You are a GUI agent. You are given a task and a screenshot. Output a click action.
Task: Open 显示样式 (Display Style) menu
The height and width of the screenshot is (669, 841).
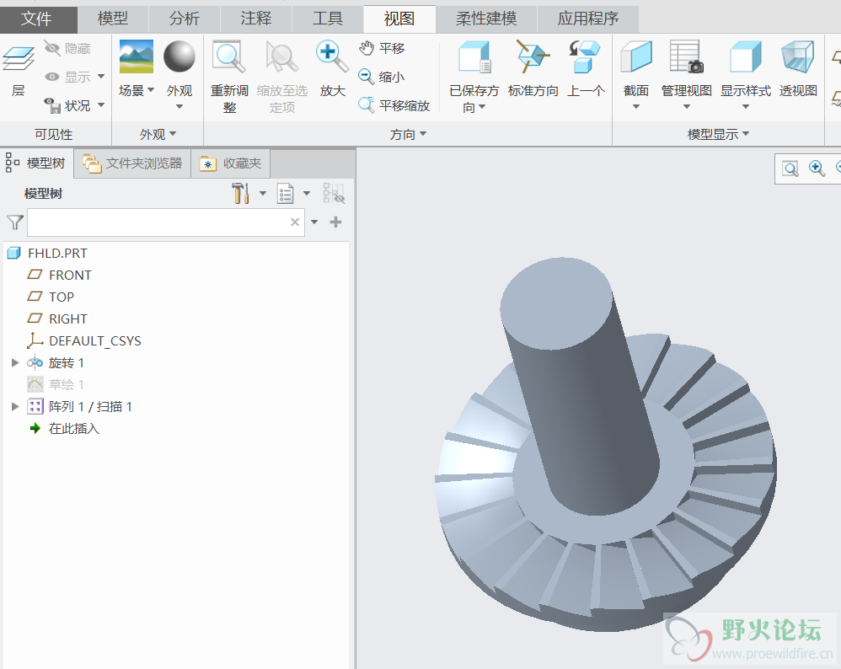[x=746, y=75]
